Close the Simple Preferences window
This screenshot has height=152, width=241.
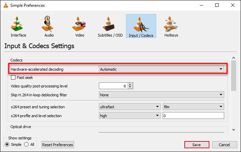point(233,5)
